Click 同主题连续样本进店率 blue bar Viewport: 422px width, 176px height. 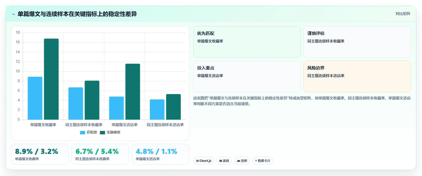(x=157, y=109)
